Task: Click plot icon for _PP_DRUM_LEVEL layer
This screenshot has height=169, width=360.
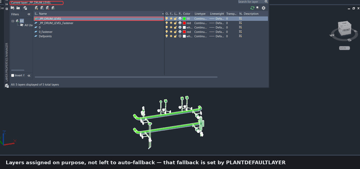Action: 180,18
